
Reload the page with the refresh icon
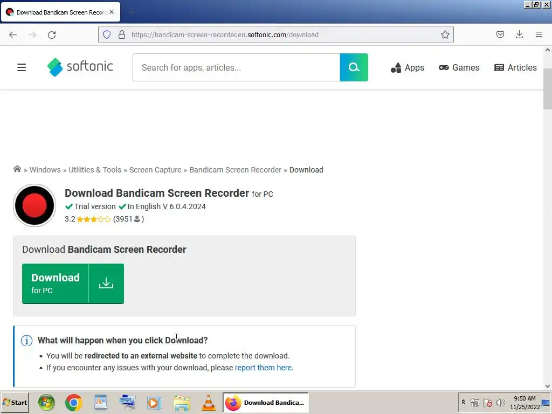point(52,34)
